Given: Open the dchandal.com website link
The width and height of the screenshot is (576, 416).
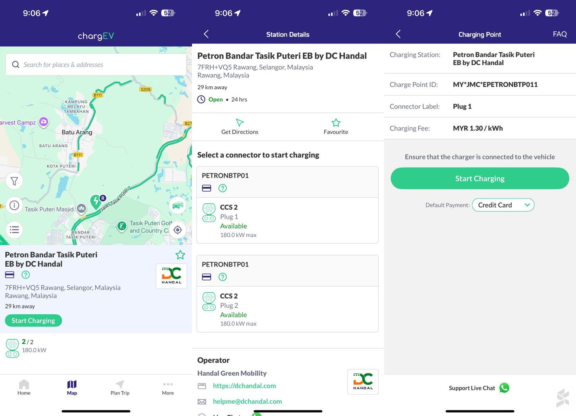Looking at the screenshot, I should pos(244,386).
